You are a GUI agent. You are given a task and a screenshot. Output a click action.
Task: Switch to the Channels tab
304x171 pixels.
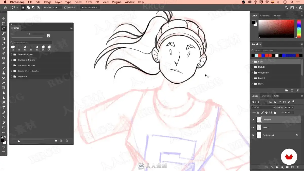pyautogui.click(x=266, y=96)
